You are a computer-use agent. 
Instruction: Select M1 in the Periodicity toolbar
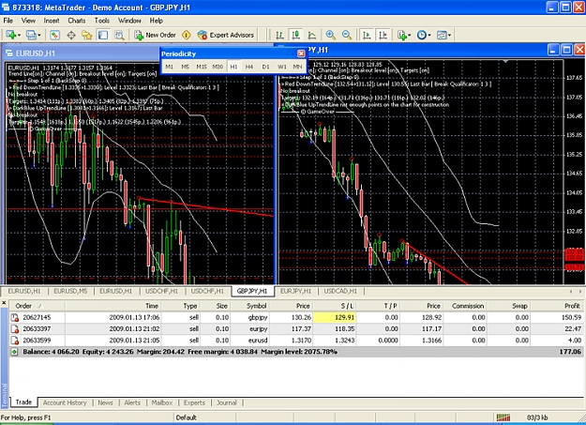[x=170, y=67]
